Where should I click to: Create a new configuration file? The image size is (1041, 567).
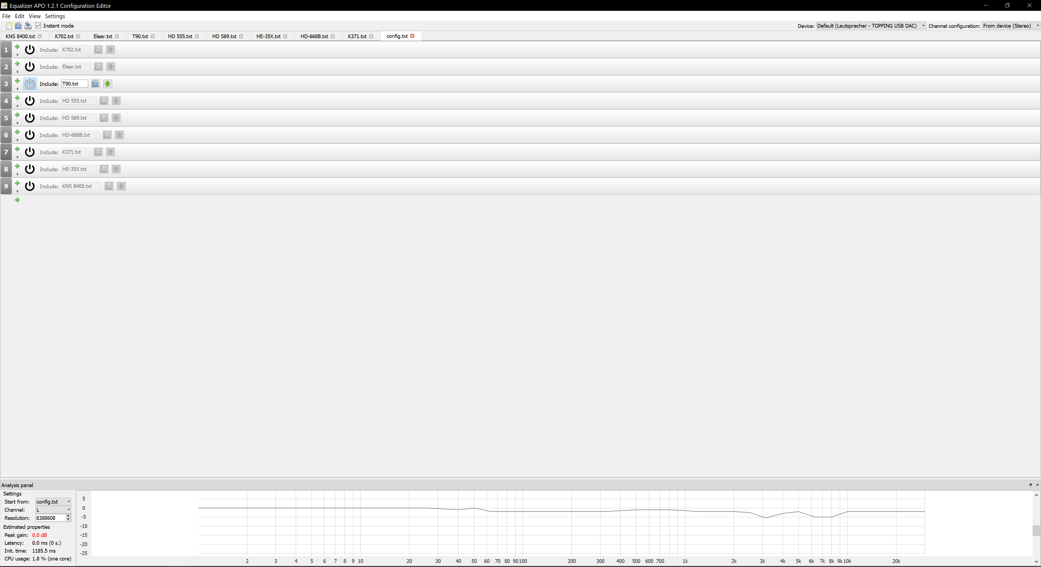click(x=8, y=26)
